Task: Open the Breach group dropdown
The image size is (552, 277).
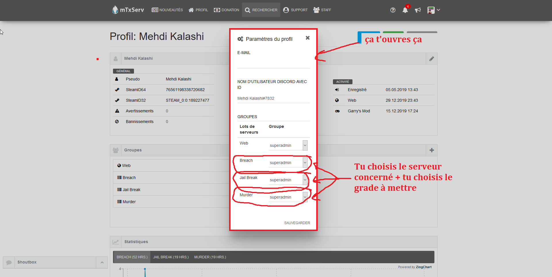Action: (288, 163)
